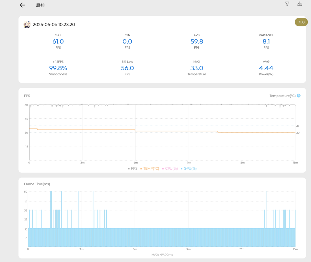Go back using the arrow icon
This screenshot has width=311, height=262.
coord(22,5)
